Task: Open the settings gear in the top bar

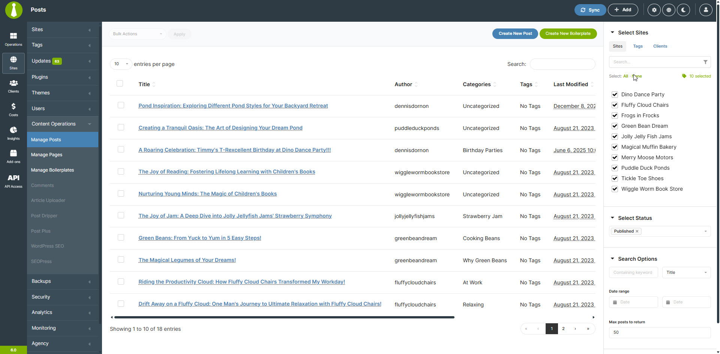Action: [654, 10]
